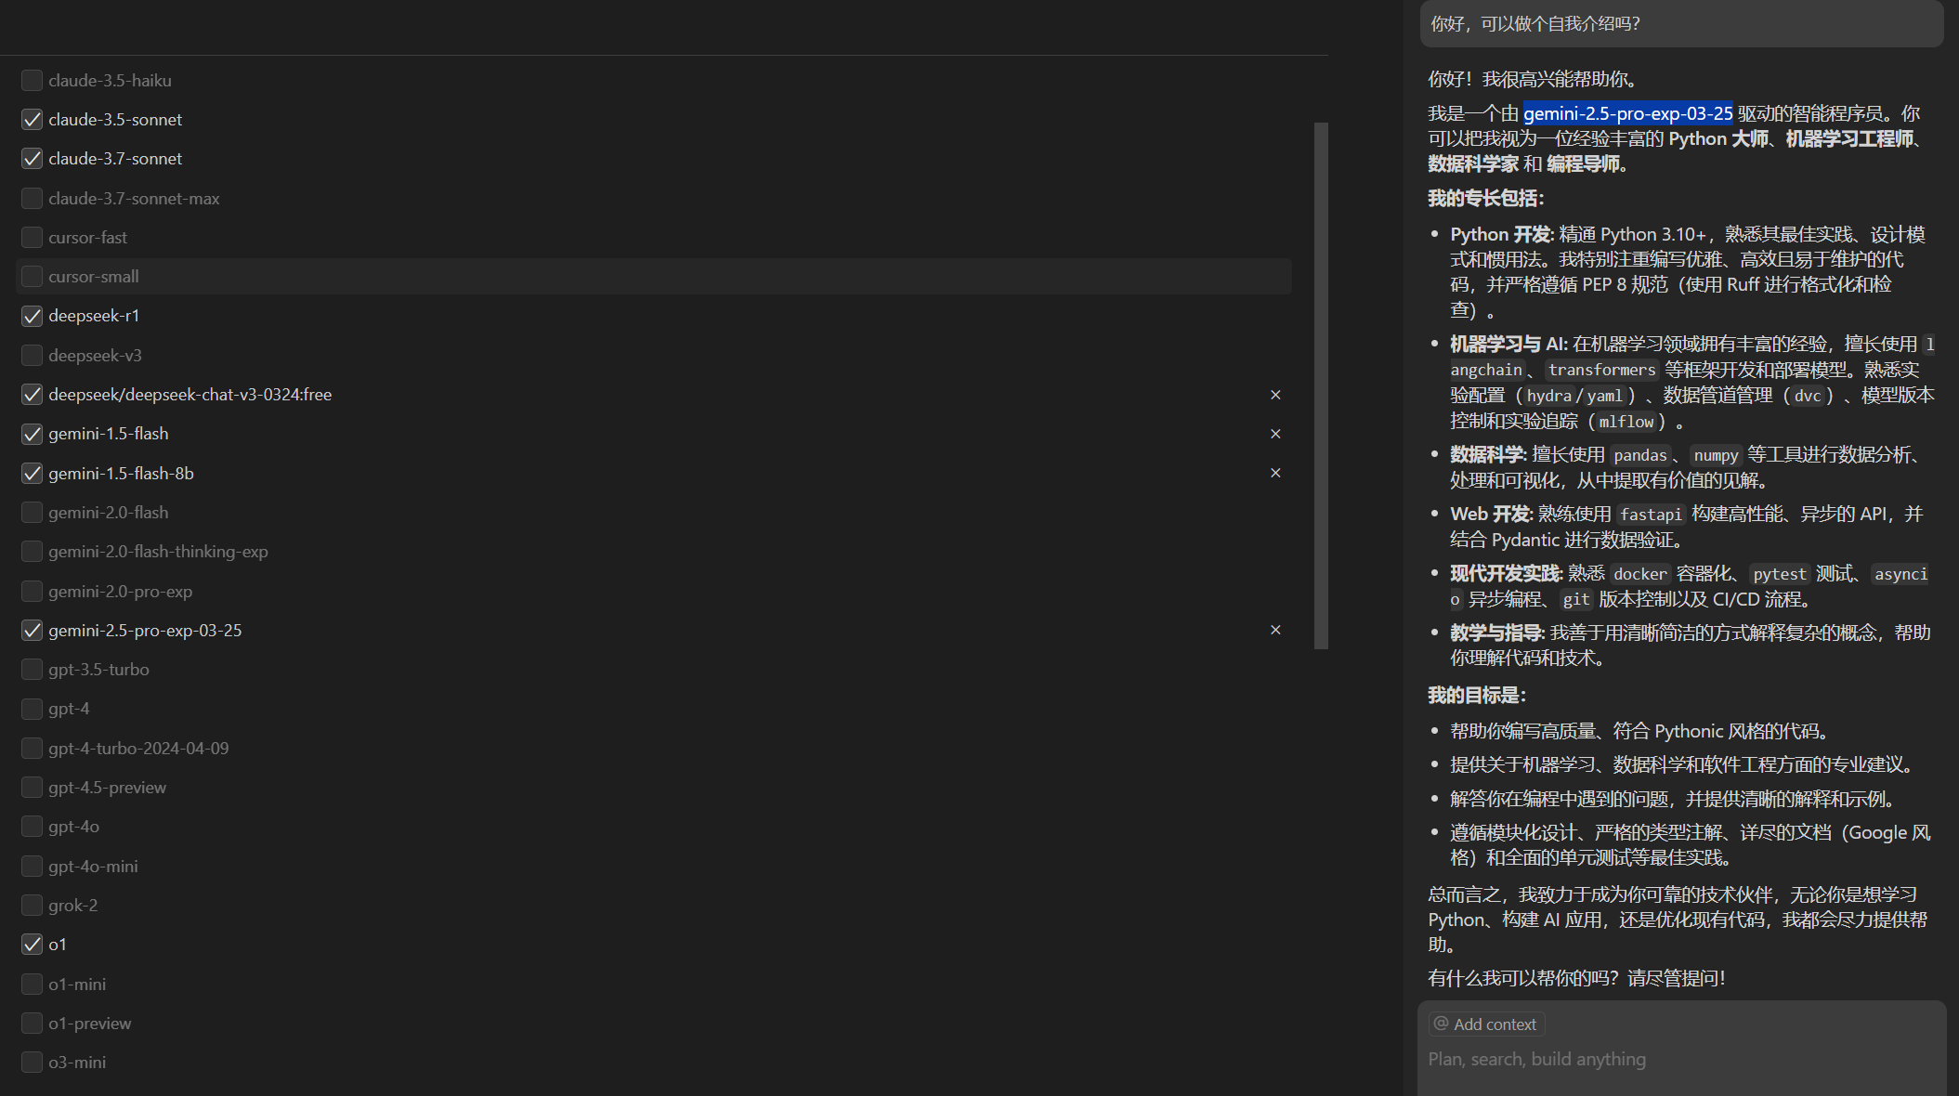Uncheck deepseek-r1 model
1959x1096 pixels.
tap(32, 316)
